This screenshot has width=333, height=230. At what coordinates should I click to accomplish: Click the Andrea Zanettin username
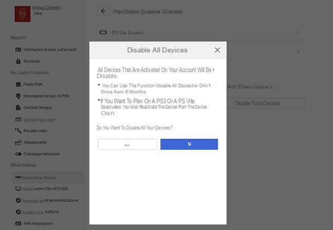pyautogui.click(x=46, y=8)
